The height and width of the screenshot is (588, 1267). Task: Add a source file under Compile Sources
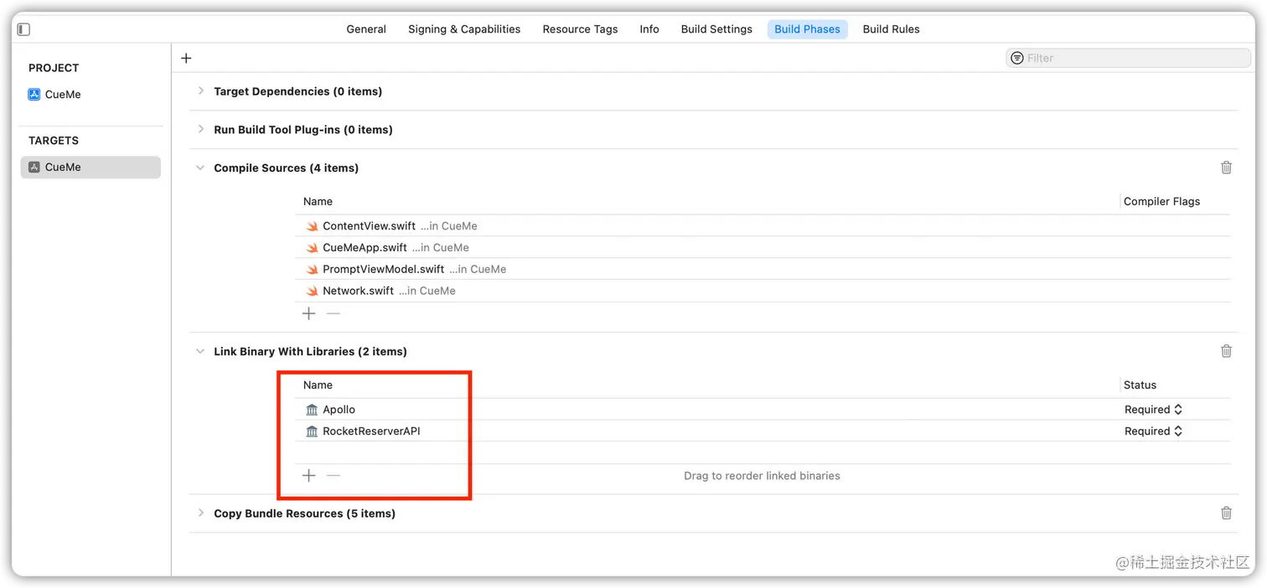coord(309,313)
